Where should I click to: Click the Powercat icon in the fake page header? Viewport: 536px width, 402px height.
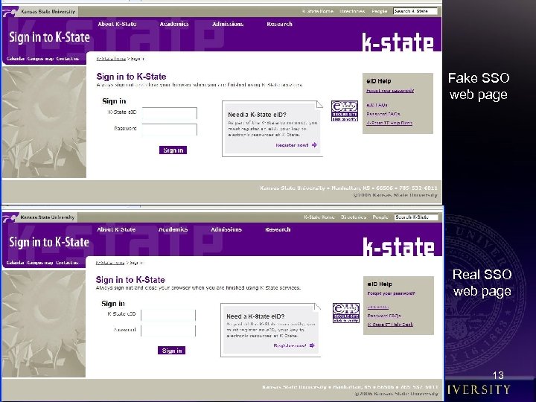pos(10,12)
